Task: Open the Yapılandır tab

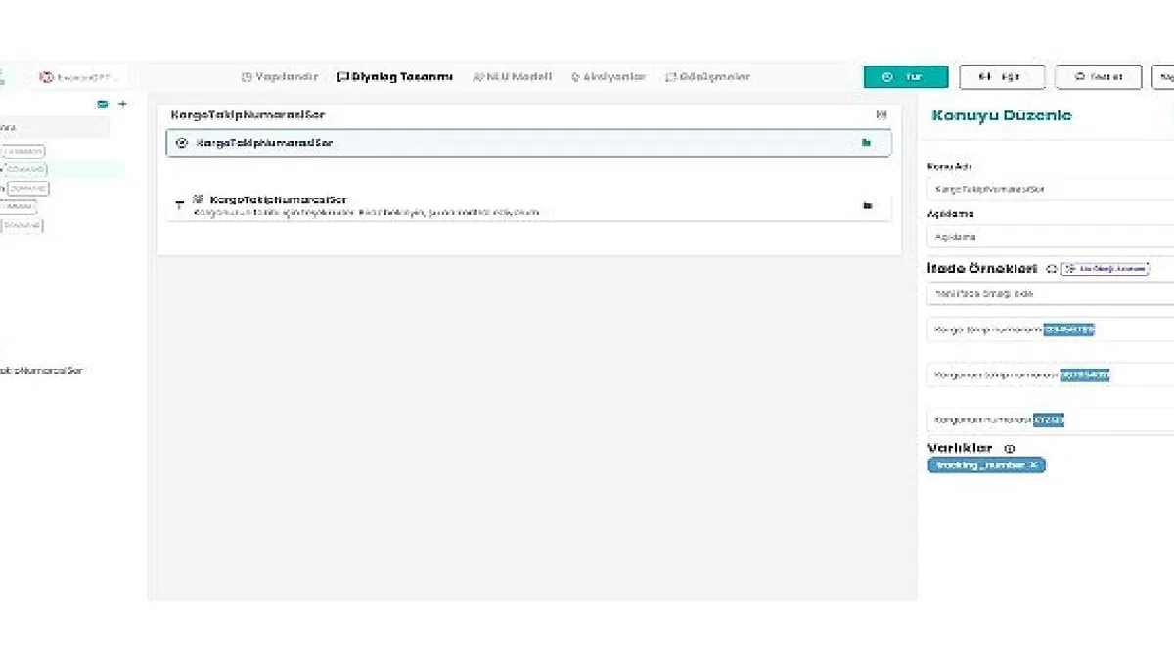Action: [280, 77]
